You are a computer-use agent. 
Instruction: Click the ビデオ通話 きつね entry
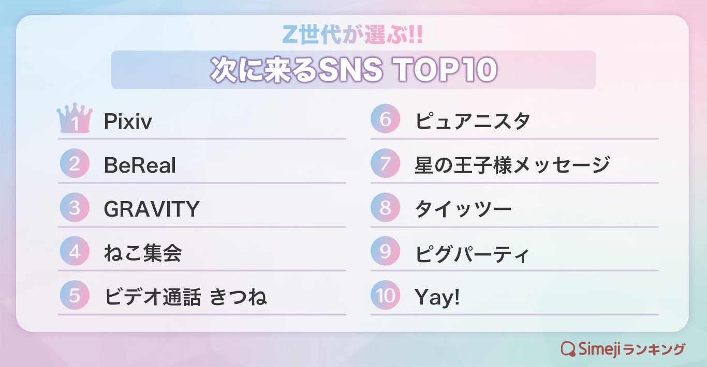(x=185, y=297)
